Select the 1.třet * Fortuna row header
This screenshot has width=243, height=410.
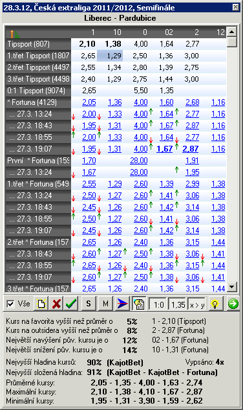(38, 184)
